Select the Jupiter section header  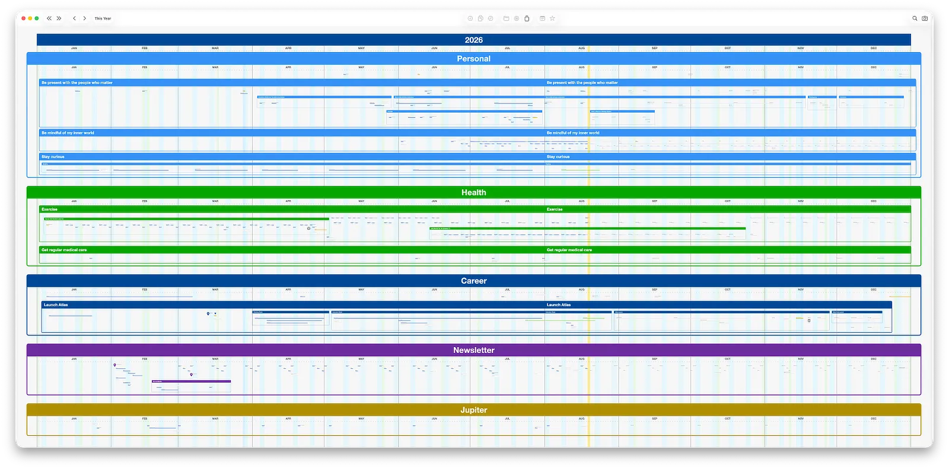[x=474, y=410]
